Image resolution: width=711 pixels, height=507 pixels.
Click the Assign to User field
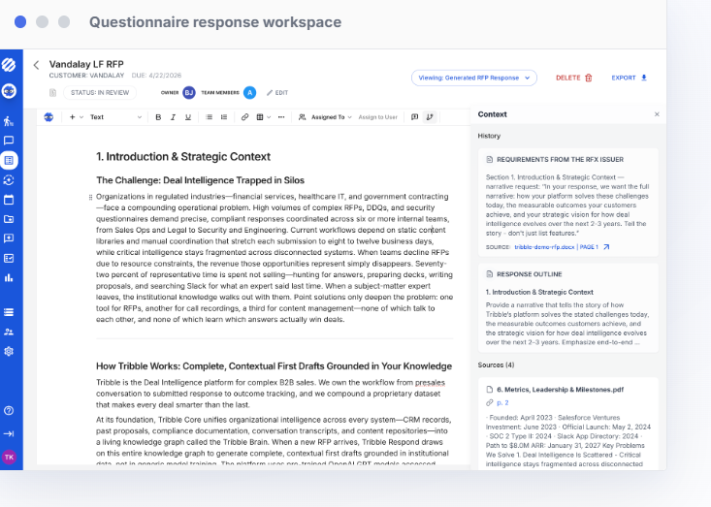click(x=377, y=117)
